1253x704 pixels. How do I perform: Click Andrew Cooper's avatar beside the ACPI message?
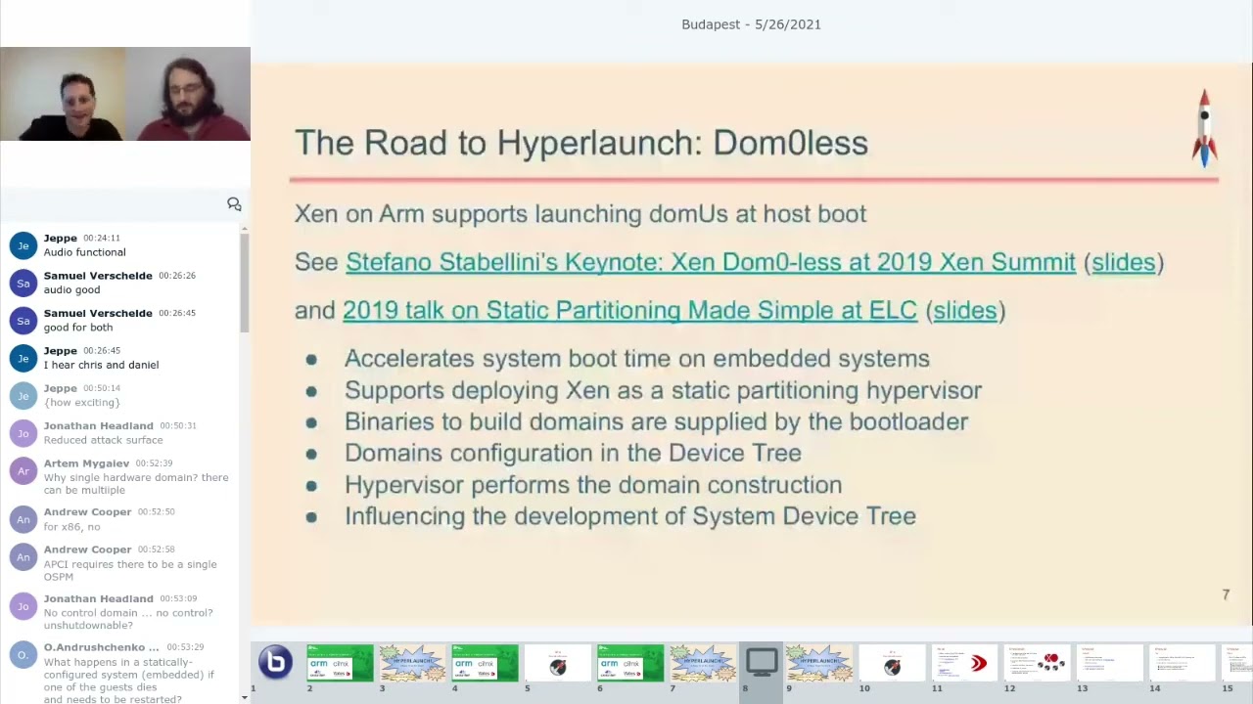click(23, 556)
